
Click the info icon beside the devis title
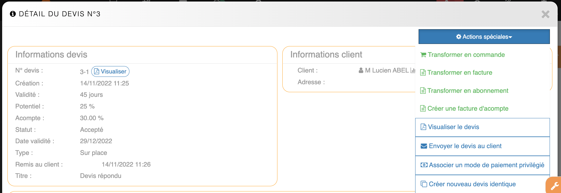pyautogui.click(x=13, y=14)
